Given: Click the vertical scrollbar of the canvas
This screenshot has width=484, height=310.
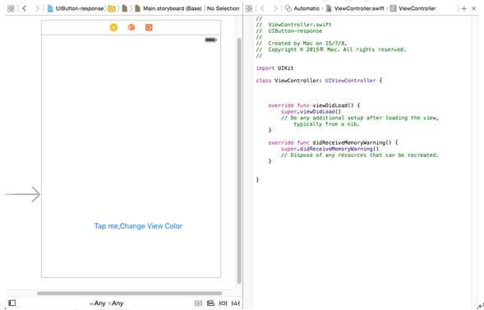Looking at the screenshot, I should [x=239, y=160].
